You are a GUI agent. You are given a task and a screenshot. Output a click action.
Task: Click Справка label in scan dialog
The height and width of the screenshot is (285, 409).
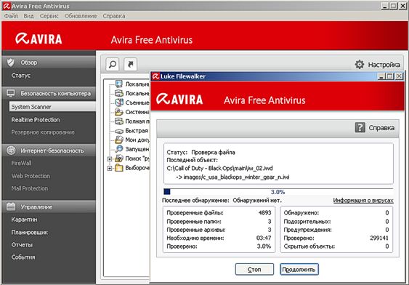point(381,128)
